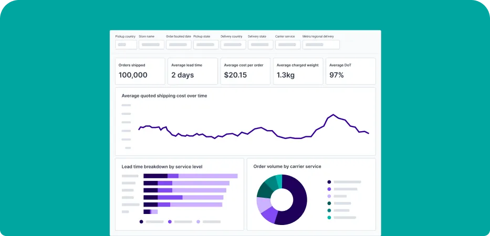Viewport: 490px width, 236px height.
Task: Select the Orders shipped 100,000 card
Action: (x=140, y=71)
